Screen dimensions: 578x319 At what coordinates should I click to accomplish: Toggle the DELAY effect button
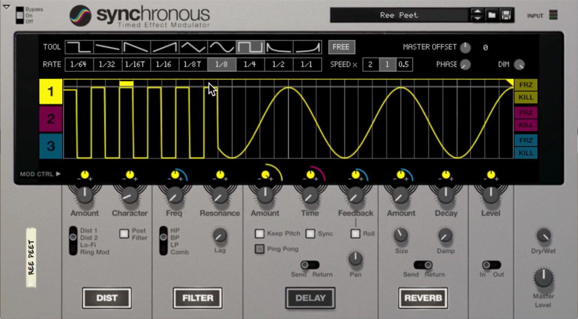(310, 298)
